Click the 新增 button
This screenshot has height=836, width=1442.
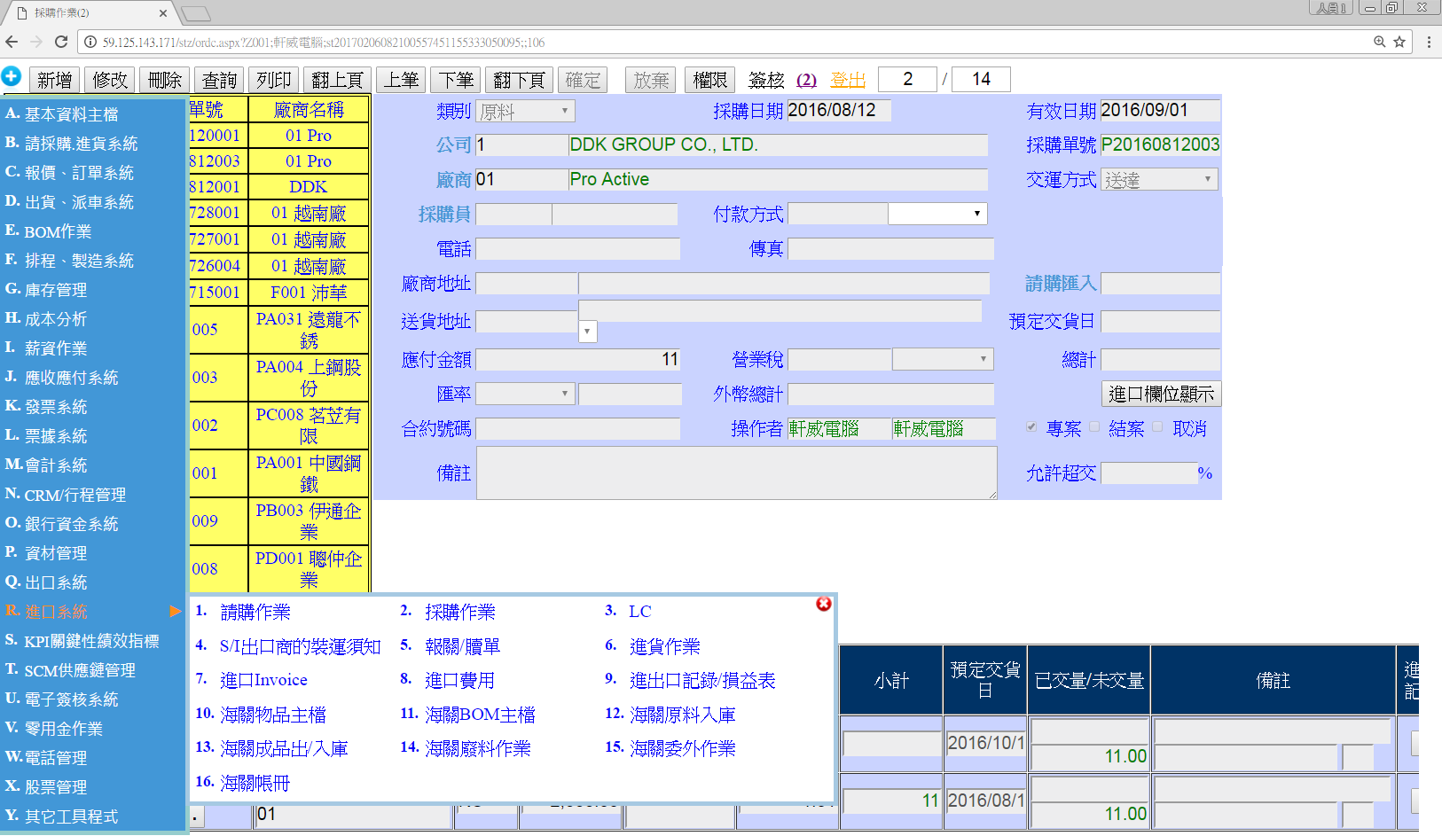[55, 80]
